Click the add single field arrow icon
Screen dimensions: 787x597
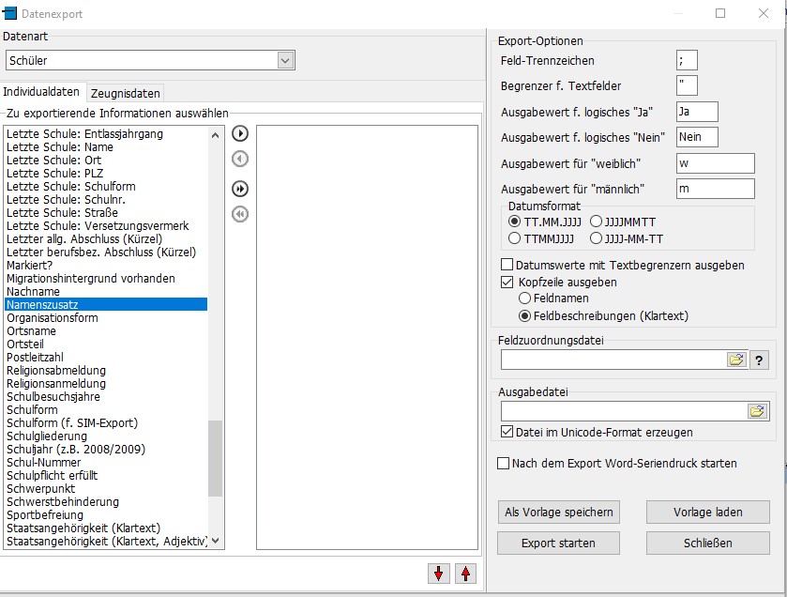tap(240, 133)
